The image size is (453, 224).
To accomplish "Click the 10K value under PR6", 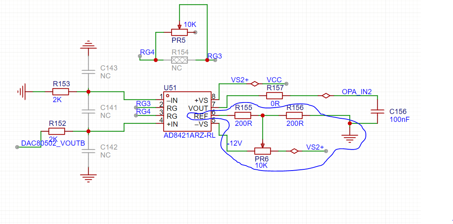I will (x=261, y=165).
